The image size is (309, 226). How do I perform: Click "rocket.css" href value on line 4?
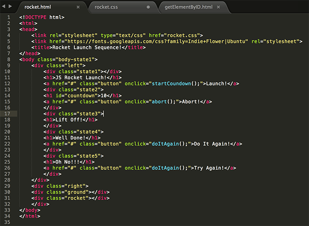pos(182,35)
